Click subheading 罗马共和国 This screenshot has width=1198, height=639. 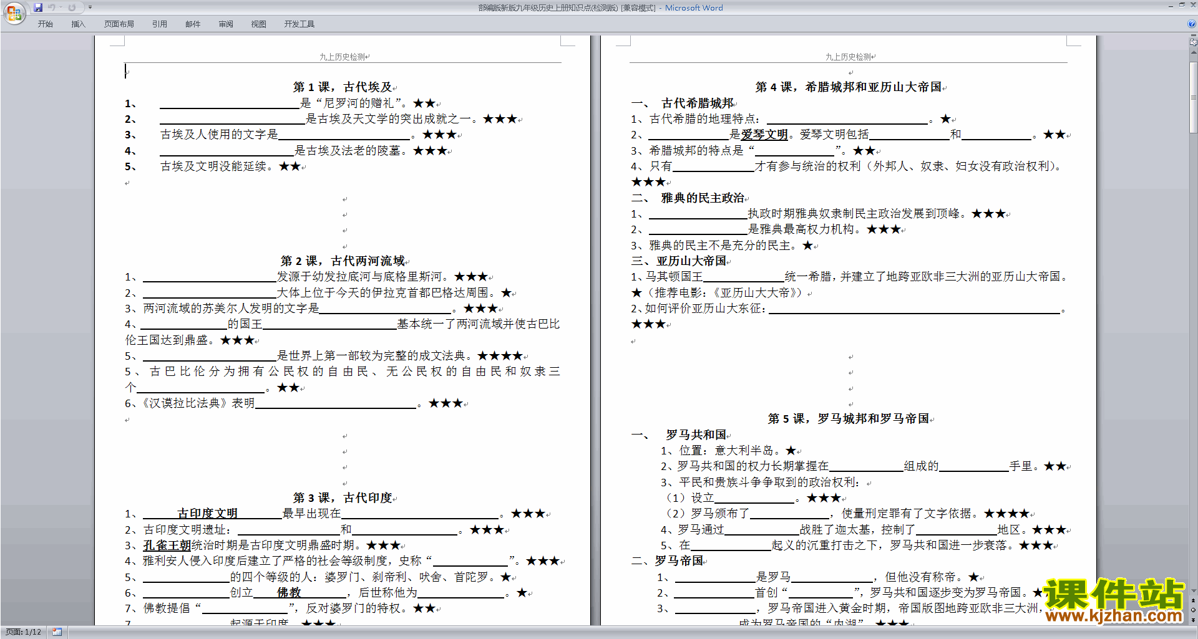pyautogui.click(x=696, y=435)
